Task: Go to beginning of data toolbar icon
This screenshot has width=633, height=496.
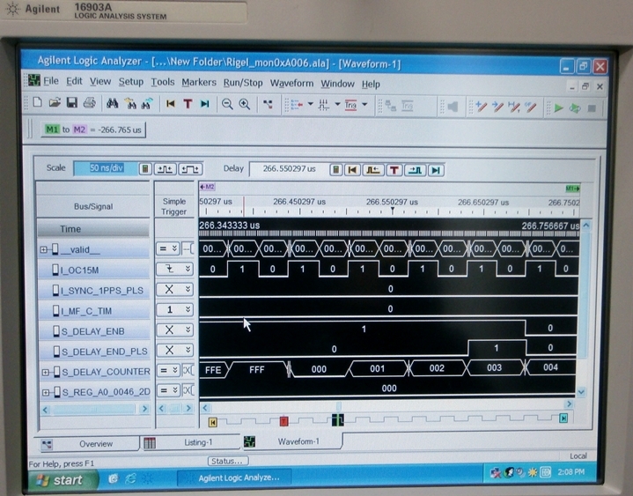Action: pos(171,104)
